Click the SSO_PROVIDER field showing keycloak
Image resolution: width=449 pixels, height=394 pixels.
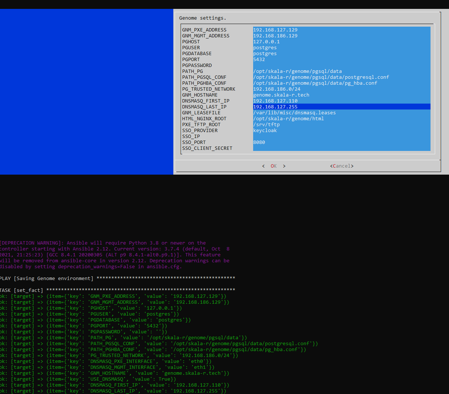[x=341, y=131]
